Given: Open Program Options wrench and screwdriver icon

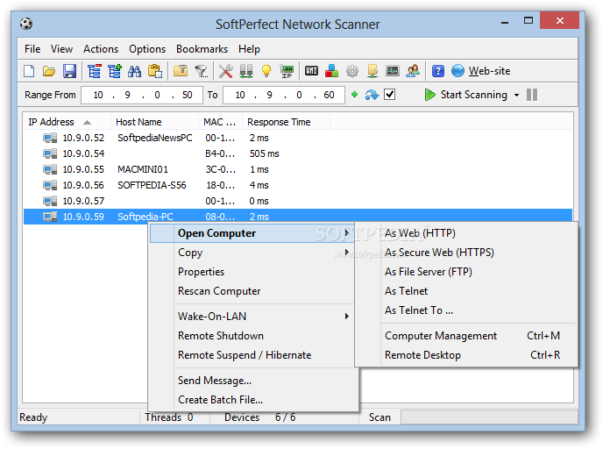Looking at the screenshot, I should point(226,71).
